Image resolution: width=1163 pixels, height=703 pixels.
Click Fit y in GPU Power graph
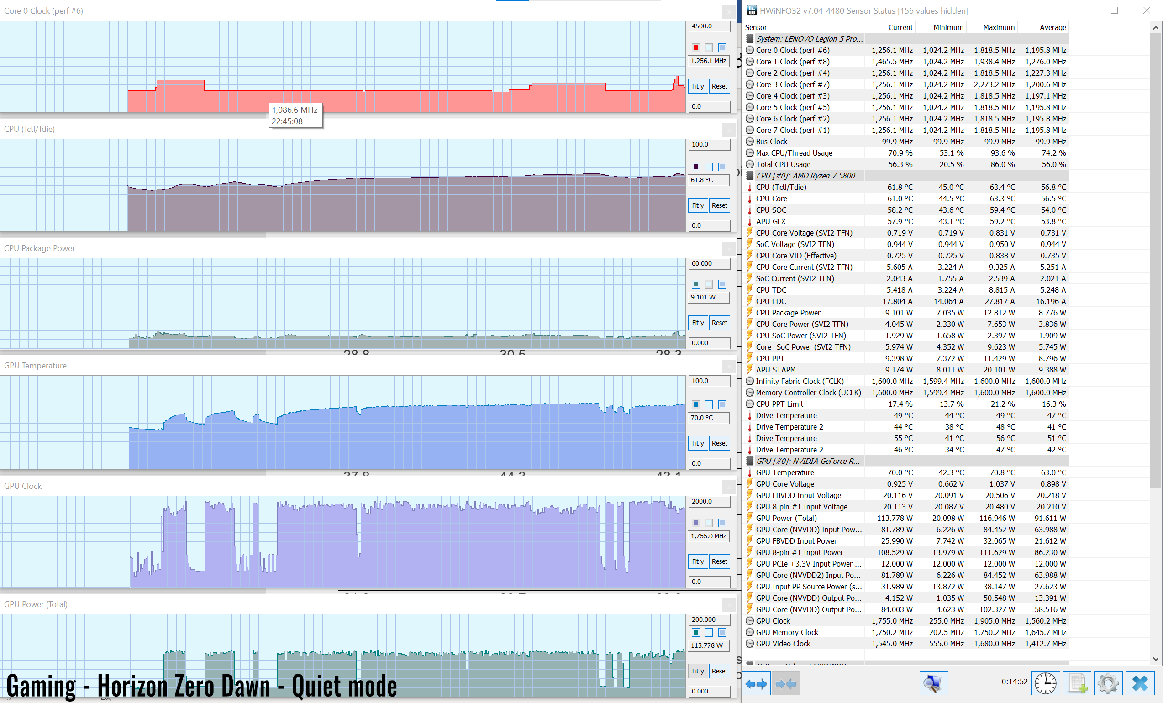(x=698, y=671)
